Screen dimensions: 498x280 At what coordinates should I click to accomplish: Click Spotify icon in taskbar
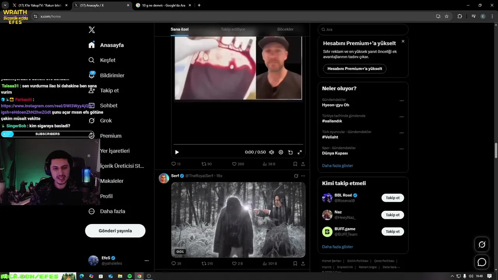130,276
